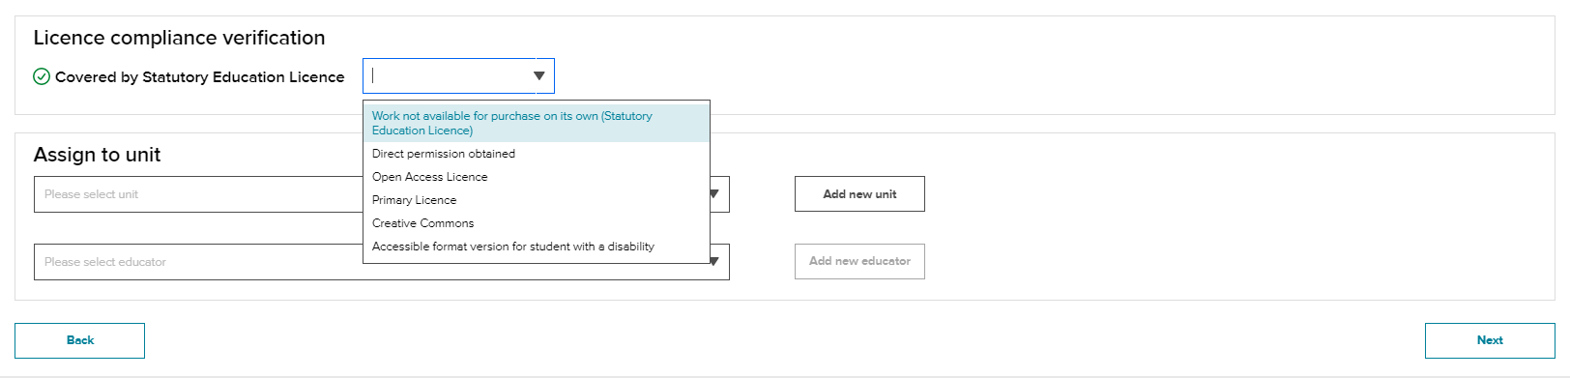The image size is (1570, 378).
Task: Click the unit dropdown arrow
Action: point(714,194)
